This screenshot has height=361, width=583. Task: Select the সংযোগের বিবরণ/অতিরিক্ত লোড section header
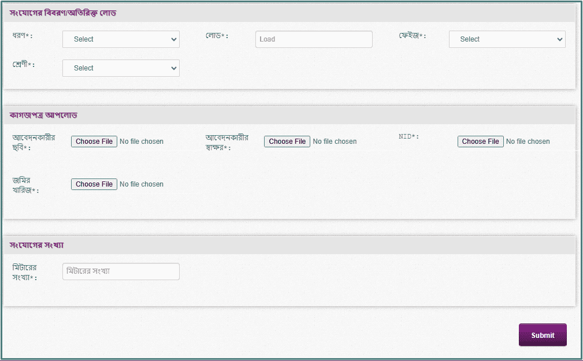pyautogui.click(x=63, y=13)
